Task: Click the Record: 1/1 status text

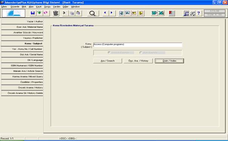Action: [7, 138]
